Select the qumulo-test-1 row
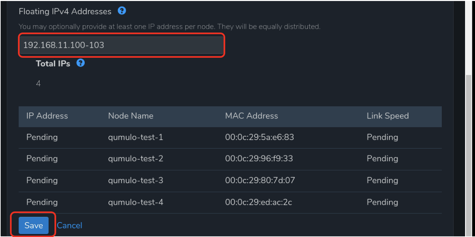This screenshot has height=237, width=475. pyautogui.click(x=230, y=137)
